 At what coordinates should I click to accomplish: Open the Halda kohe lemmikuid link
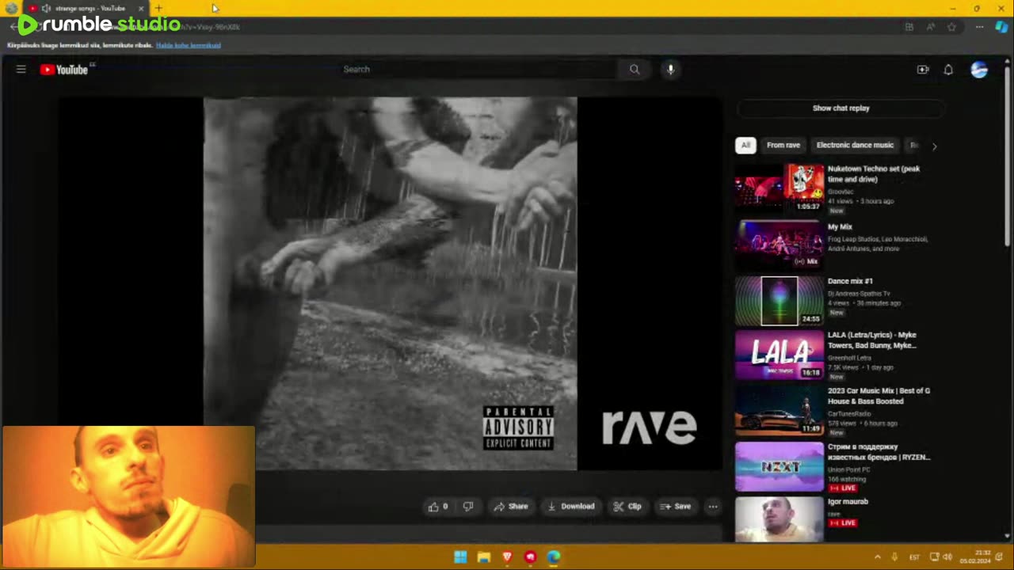pos(188,45)
